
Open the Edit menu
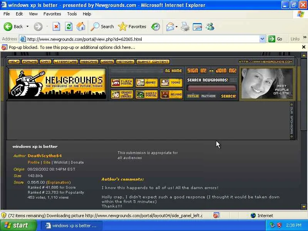tap(19, 14)
